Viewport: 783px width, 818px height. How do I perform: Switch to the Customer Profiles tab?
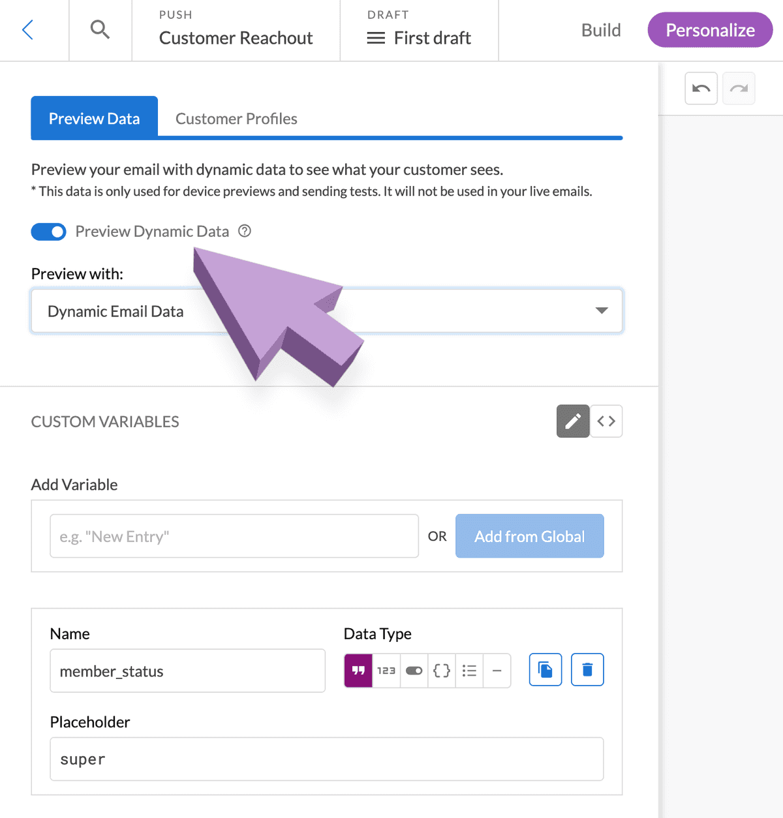[x=236, y=119]
